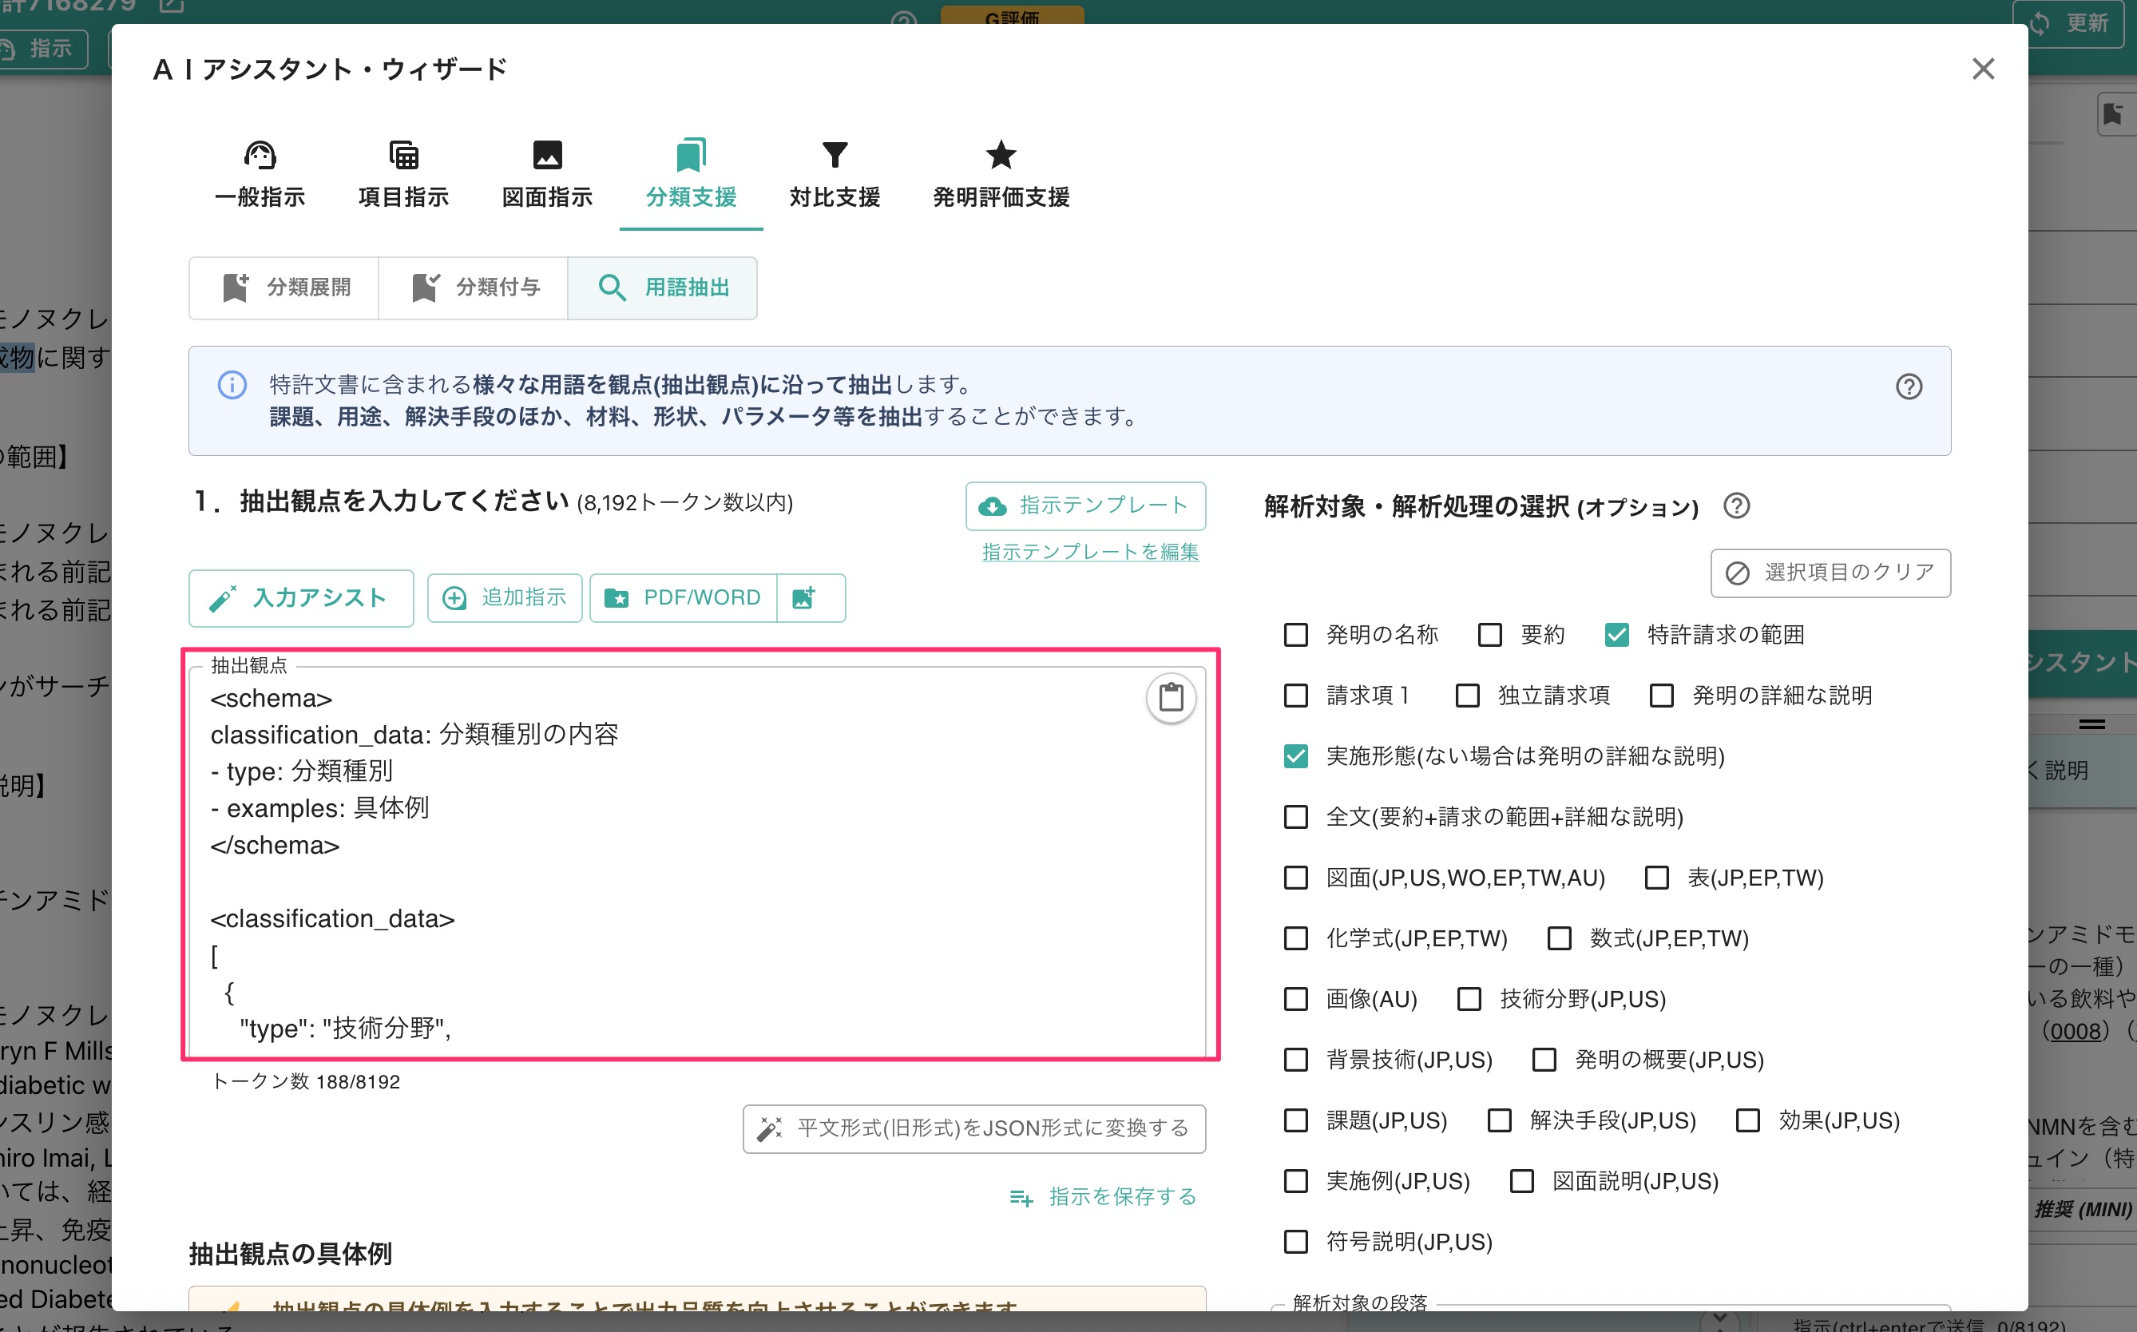The height and width of the screenshot is (1332, 2137).
Task: Close the AI assistant wizard dialog
Action: click(x=1983, y=69)
